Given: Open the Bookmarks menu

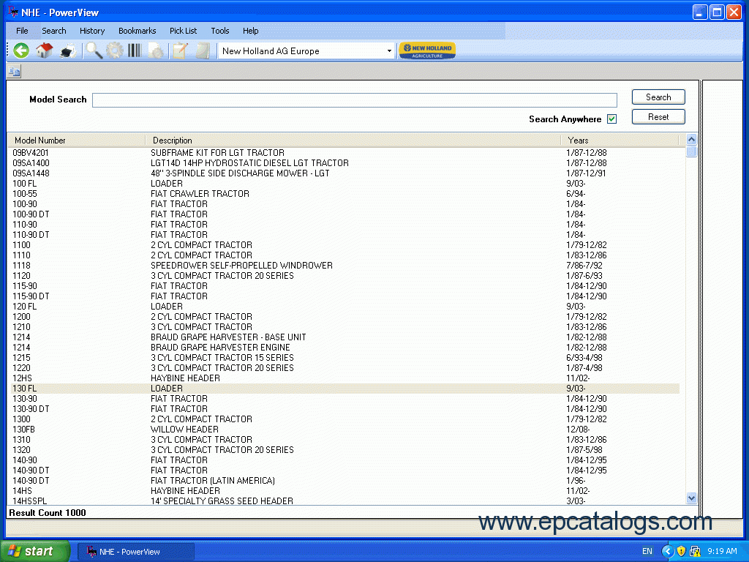Looking at the screenshot, I should tap(137, 31).
